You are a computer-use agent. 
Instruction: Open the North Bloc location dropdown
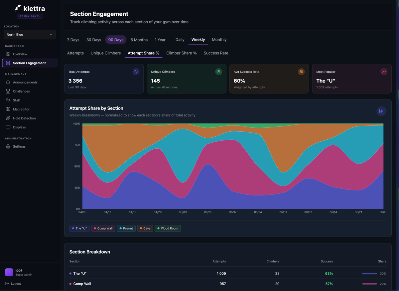tap(30, 35)
